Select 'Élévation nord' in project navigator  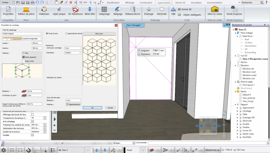click(x=249, y=72)
